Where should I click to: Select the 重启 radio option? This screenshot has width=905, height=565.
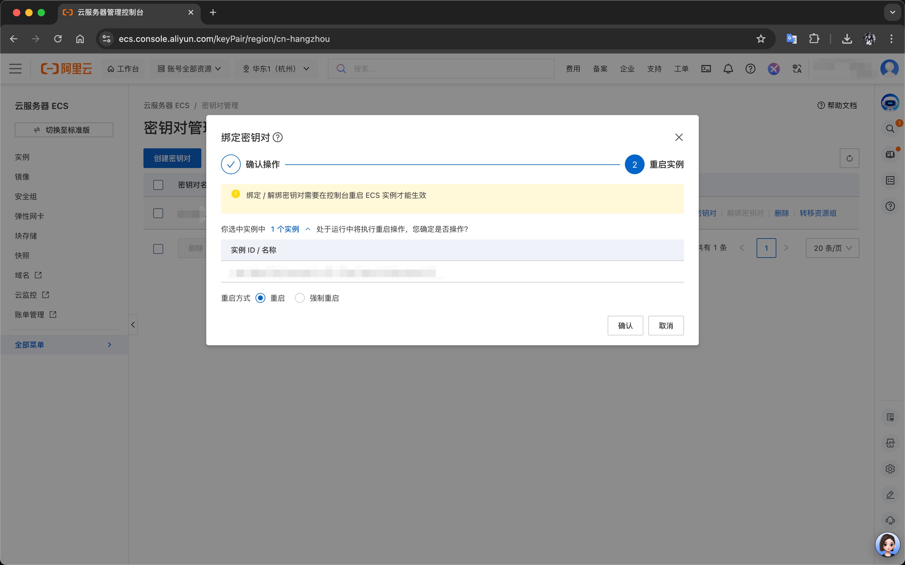point(260,298)
